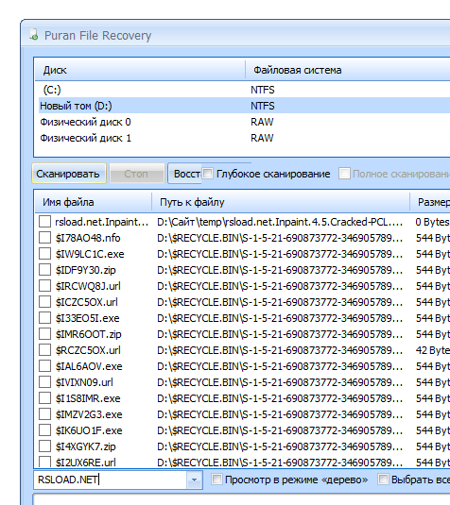Select file name $IVIXN09.url

pos(84,382)
